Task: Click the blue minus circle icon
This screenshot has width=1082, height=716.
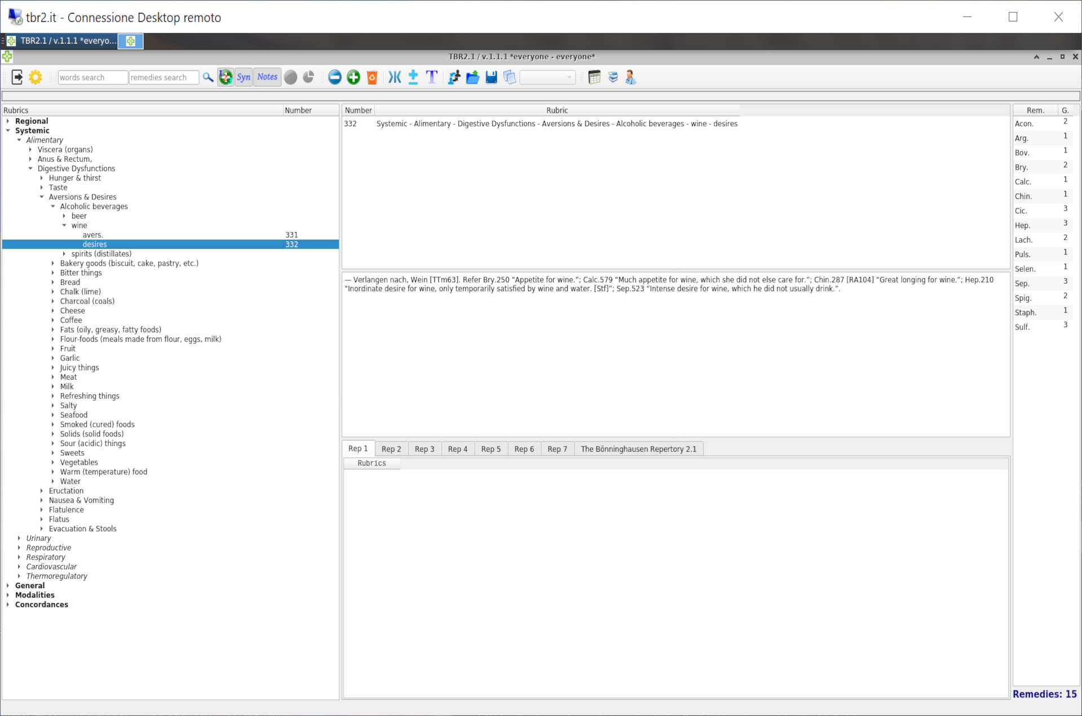Action: tap(335, 77)
